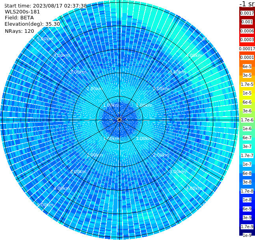This screenshot has height=240, width=255.
Task: Select the 6e-8 colorbar tick label
Action: (x=247, y=173)
